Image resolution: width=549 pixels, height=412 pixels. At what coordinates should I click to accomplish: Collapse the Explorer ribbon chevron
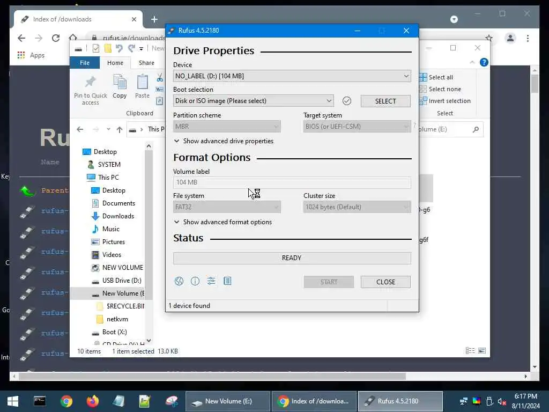[x=472, y=62]
